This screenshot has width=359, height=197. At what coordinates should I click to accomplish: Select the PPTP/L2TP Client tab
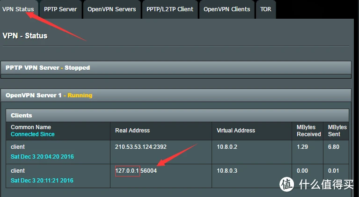pyautogui.click(x=169, y=9)
